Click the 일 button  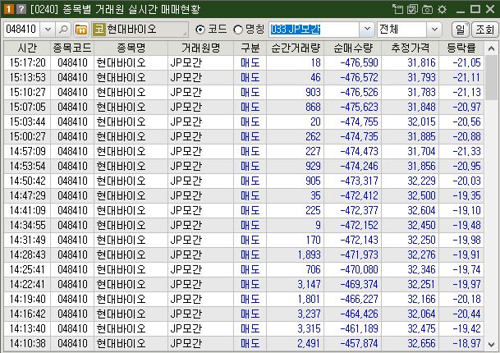461,30
